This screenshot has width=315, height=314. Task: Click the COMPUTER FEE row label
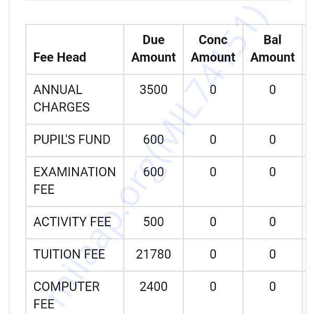66,295
